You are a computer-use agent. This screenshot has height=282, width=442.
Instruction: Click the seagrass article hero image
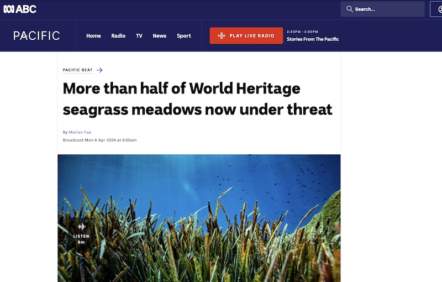pyautogui.click(x=199, y=218)
